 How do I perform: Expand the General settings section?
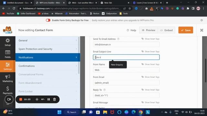pyautogui.click(x=48, y=41)
